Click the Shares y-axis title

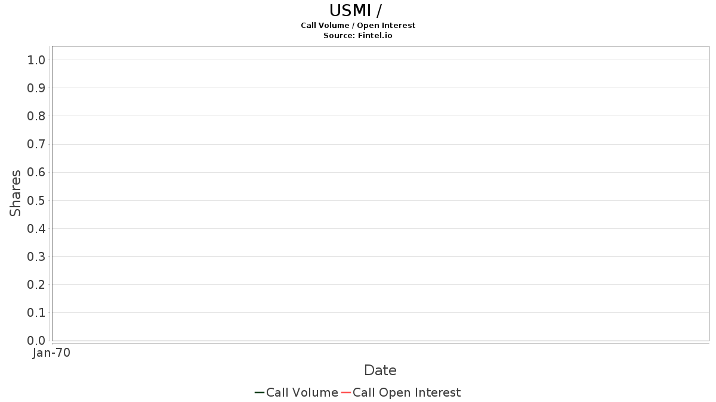click(x=16, y=193)
